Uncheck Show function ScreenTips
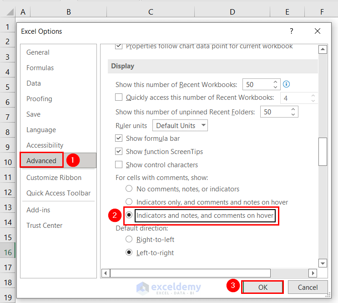This screenshot has width=338, height=303. (x=119, y=151)
